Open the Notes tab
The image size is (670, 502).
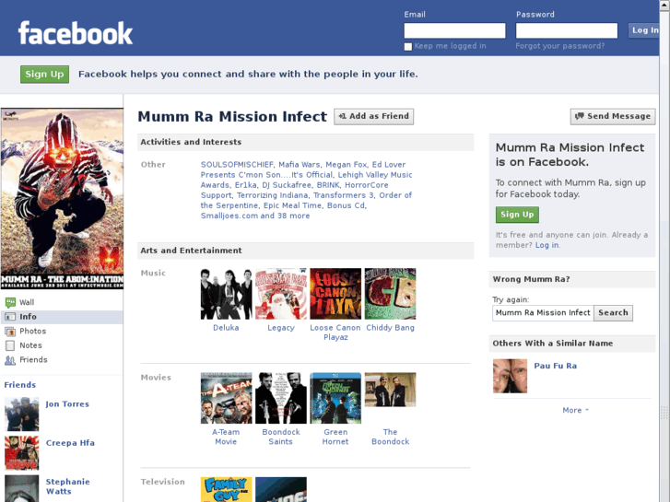62,345
